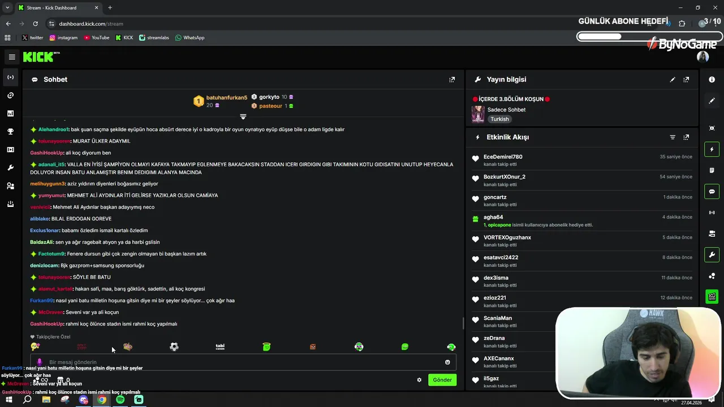Open the stream broadcast icon in the left sidebar

tap(10, 77)
